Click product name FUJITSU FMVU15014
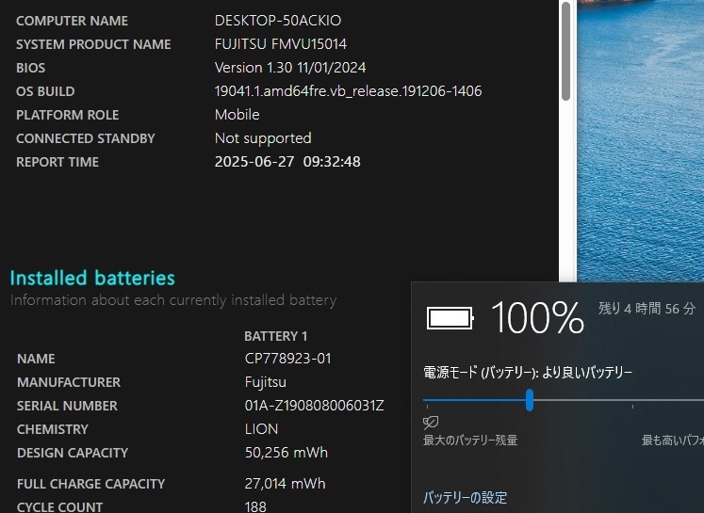This screenshot has height=513, width=704. click(281, 44)
